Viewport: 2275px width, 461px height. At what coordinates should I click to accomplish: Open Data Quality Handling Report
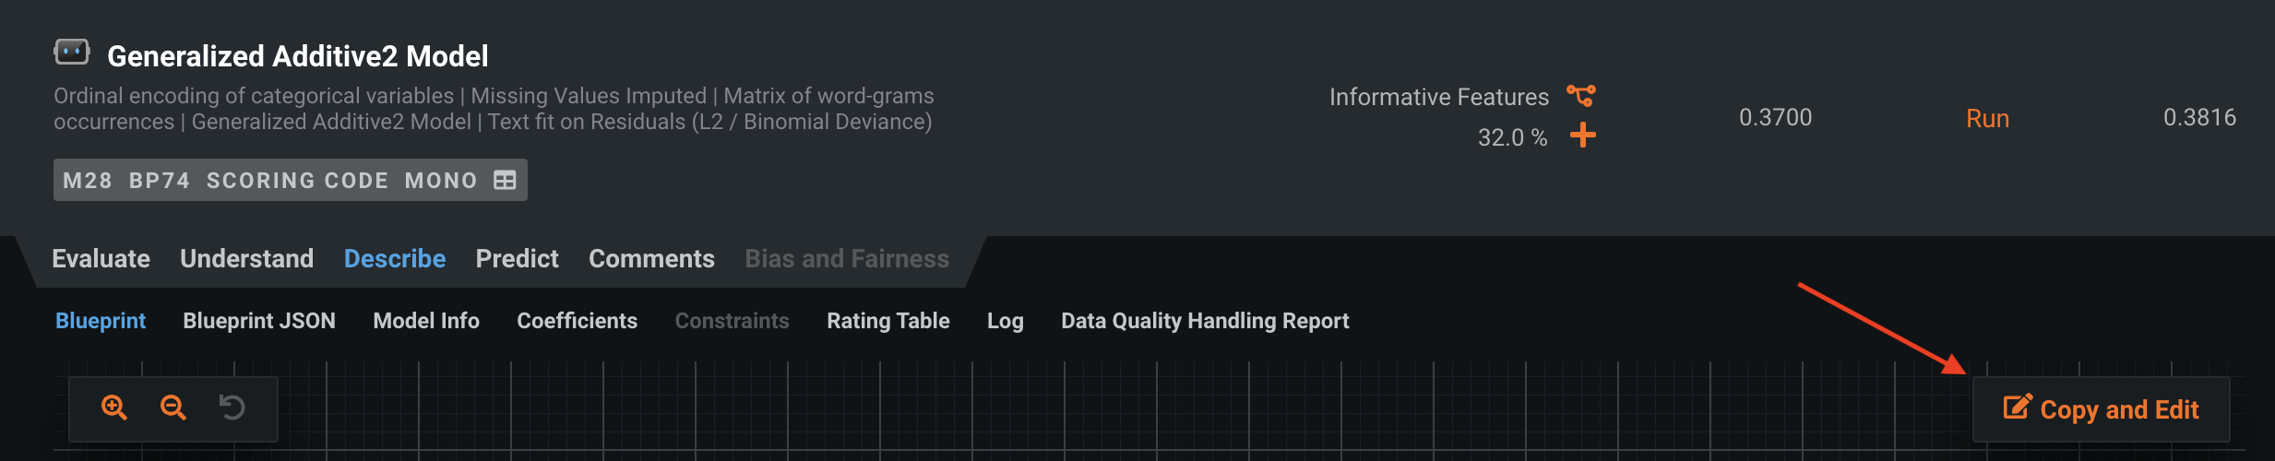(1205, 321)
